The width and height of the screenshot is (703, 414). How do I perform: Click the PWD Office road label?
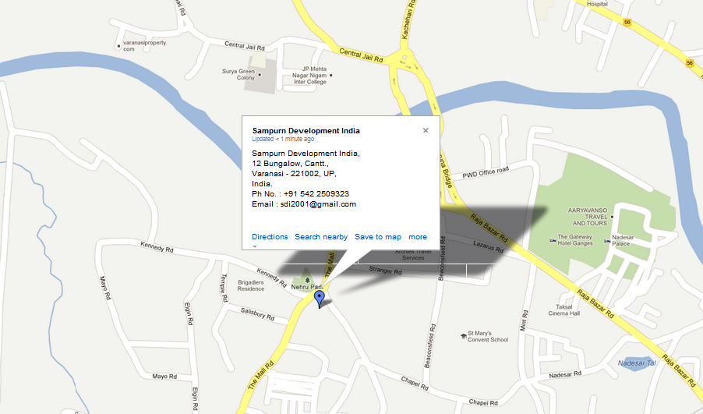point(486,172)
